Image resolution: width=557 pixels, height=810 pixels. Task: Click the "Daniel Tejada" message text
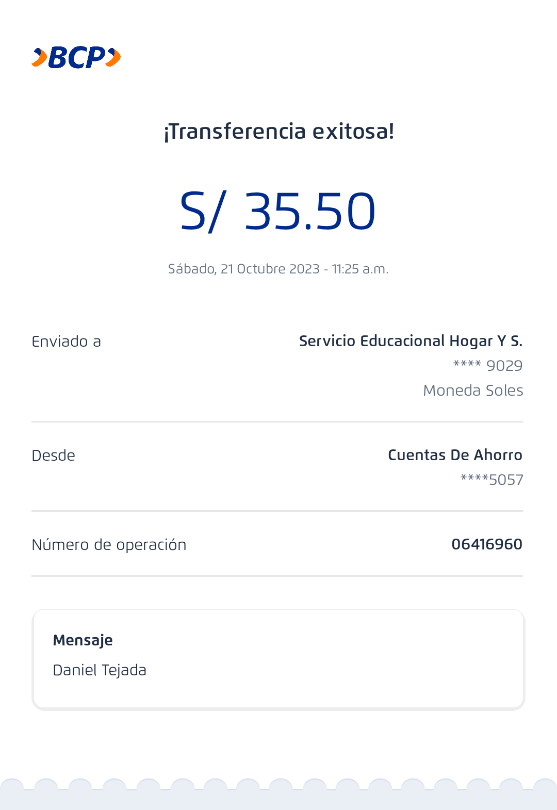[x=100, y=670]
